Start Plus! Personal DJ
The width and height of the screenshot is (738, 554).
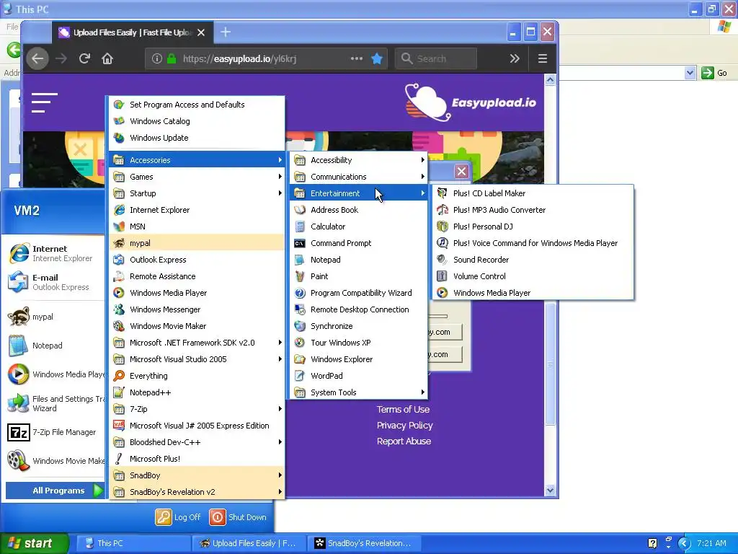533,226
